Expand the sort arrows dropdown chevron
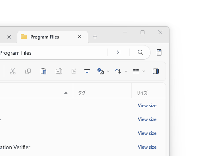Viewport: 208px width, 156px height. click(126, 71)
